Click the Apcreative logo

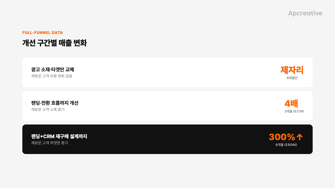pos(305,13)
